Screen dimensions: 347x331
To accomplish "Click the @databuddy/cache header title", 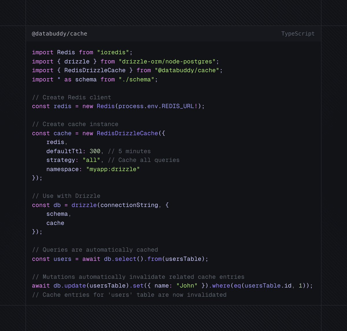I will coord(59,34).
